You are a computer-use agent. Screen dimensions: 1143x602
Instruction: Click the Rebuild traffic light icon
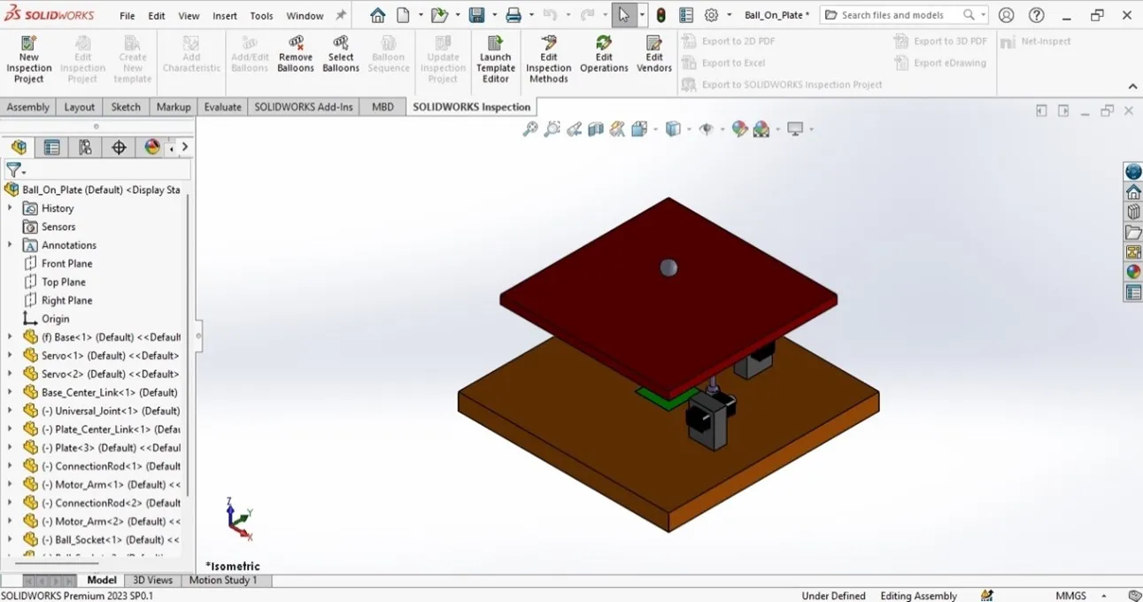pyautogui.click(x=661, y=15)
